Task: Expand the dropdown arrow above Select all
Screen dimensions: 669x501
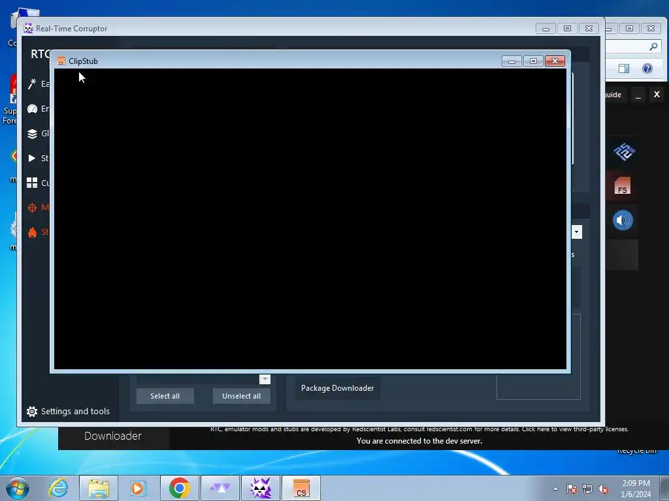Action: coord(265,379)
